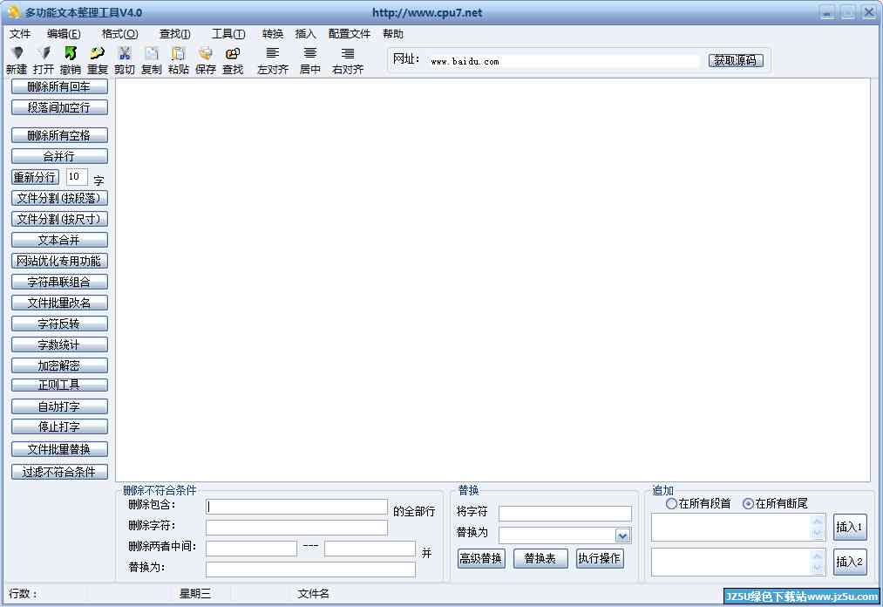This screenshot has height=607, width=883.
Task: Click inside the main text editing area
Action: [x=492, y=280]
